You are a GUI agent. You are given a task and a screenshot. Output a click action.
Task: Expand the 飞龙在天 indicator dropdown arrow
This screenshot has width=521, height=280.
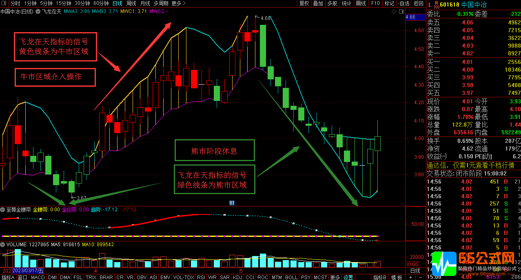coord(38,11)
